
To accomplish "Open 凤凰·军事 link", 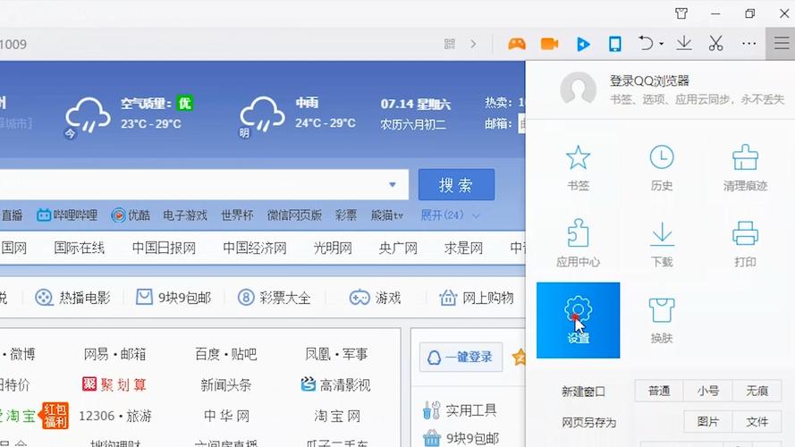I will pyautogui.click(x=336, y=354).
